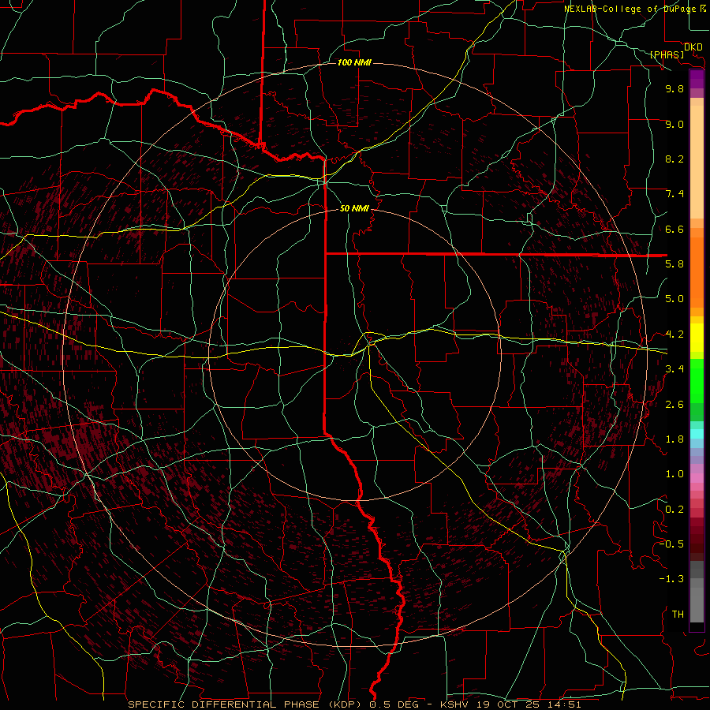Click the 7.4 scale value

(x=674, y=194)
